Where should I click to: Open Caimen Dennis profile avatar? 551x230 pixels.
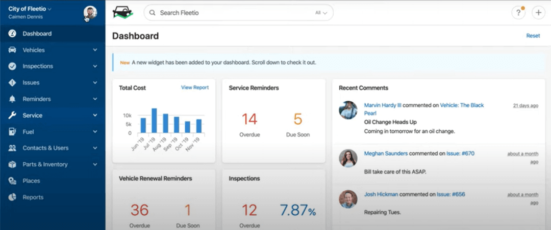[90, 13]
